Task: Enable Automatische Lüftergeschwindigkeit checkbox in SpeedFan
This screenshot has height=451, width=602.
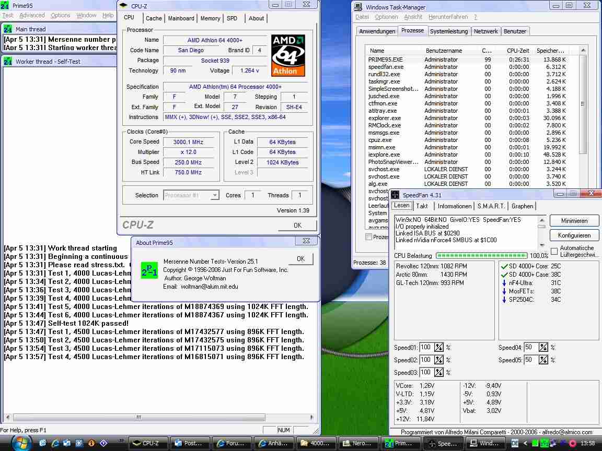Action: [554, 251]
